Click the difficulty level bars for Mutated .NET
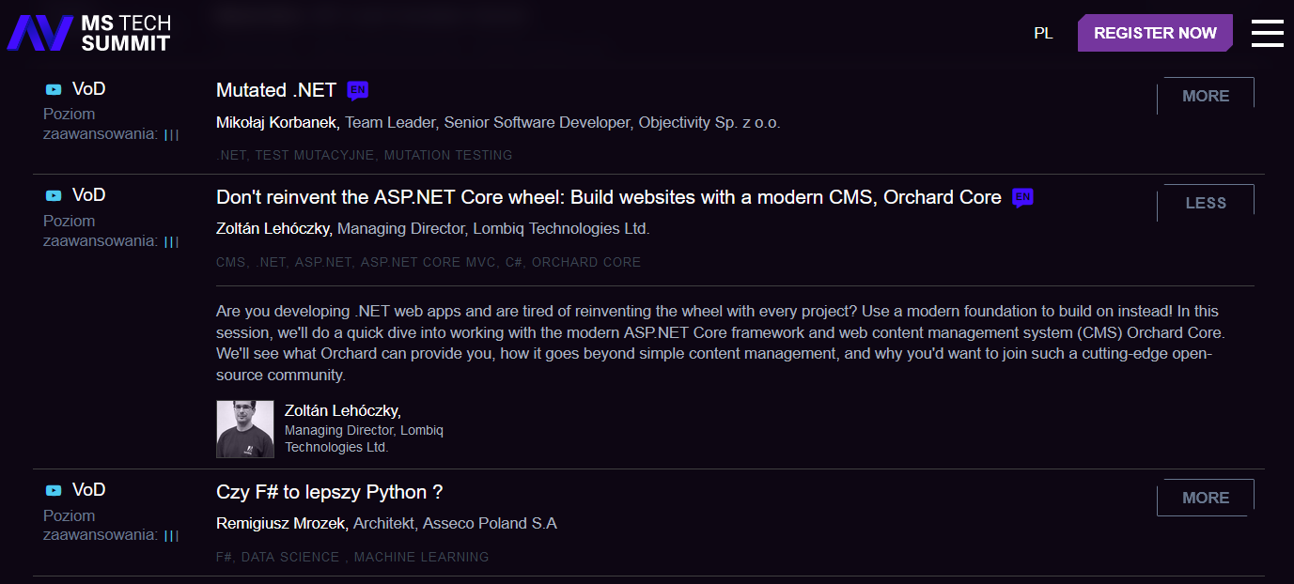The height and width of the screenshot is (584, 1294). (x=171, y=134)
